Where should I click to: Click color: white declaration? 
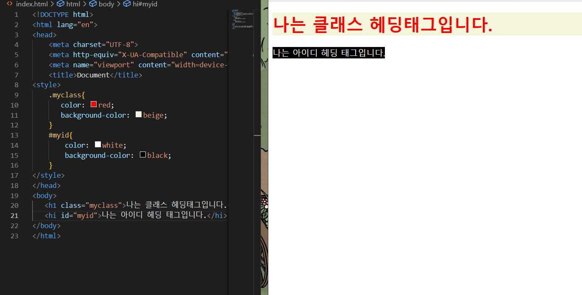coord(96,145)
